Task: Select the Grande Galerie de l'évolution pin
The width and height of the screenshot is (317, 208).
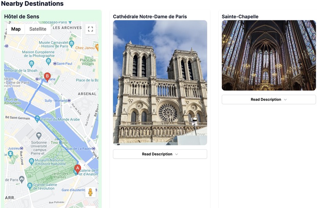Action: 30,186
